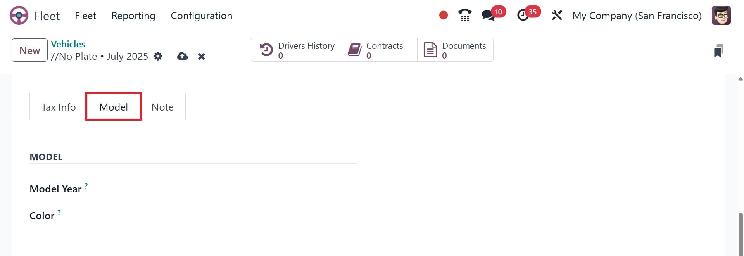Click the MODEL section heading
The image size is (744, 256).
tap(46, 157)
